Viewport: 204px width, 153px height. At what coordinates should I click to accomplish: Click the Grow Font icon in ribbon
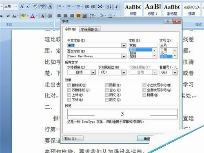[22, 7]
